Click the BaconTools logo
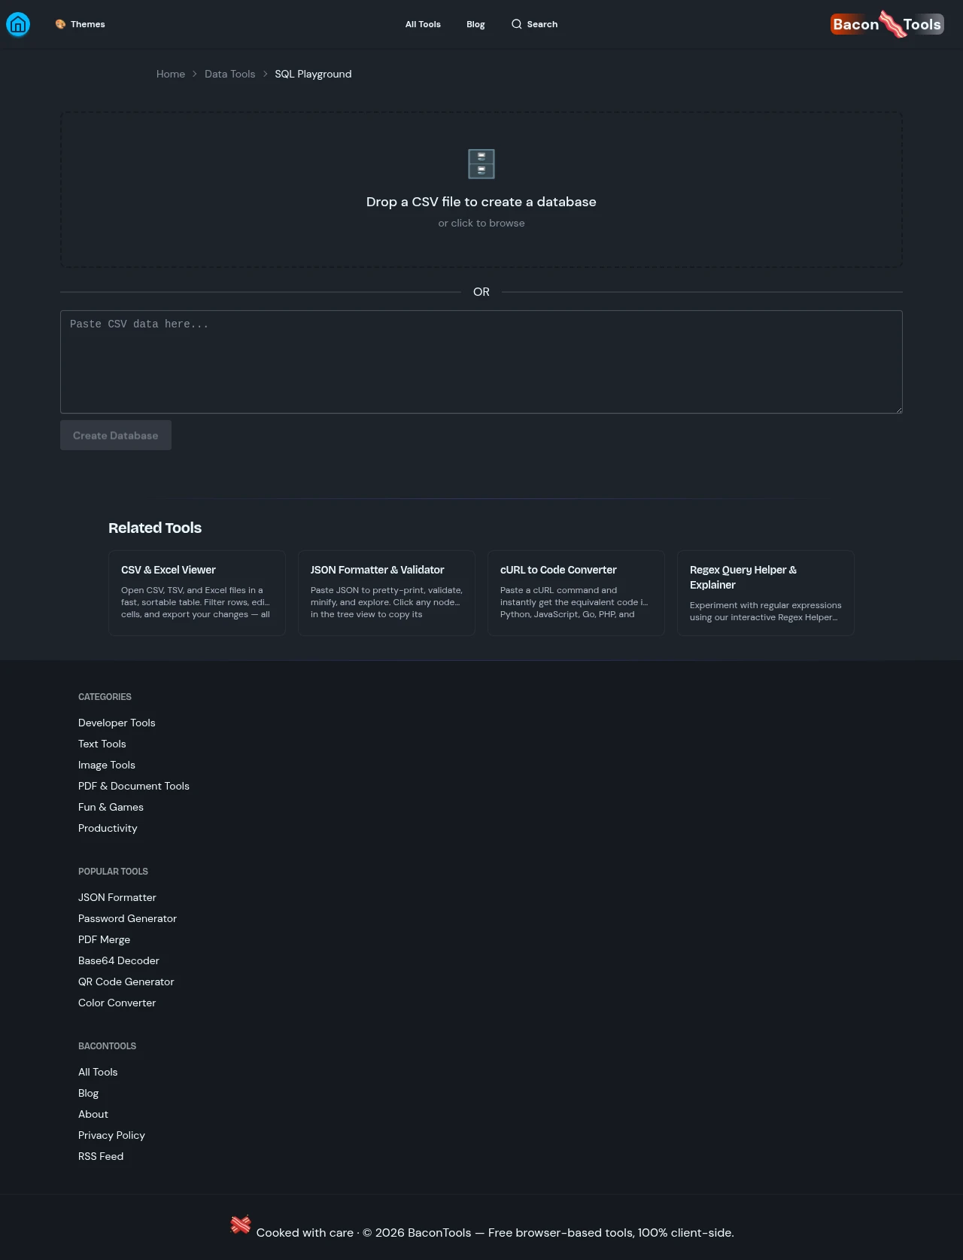 pos(887,24)
